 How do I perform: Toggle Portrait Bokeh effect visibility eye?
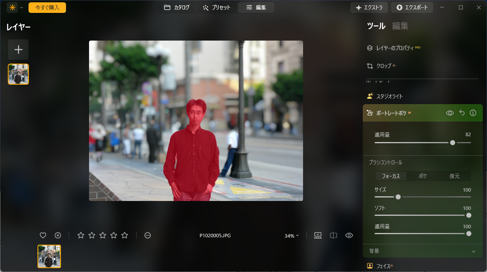tap(450, 113)
